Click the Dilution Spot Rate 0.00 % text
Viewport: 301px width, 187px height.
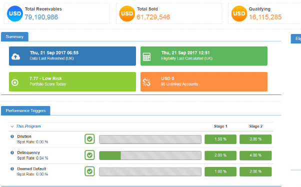[x=32, y=142]
